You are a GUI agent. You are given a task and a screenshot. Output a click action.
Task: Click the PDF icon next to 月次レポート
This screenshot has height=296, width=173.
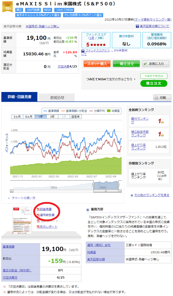click(x=38, y=227)
